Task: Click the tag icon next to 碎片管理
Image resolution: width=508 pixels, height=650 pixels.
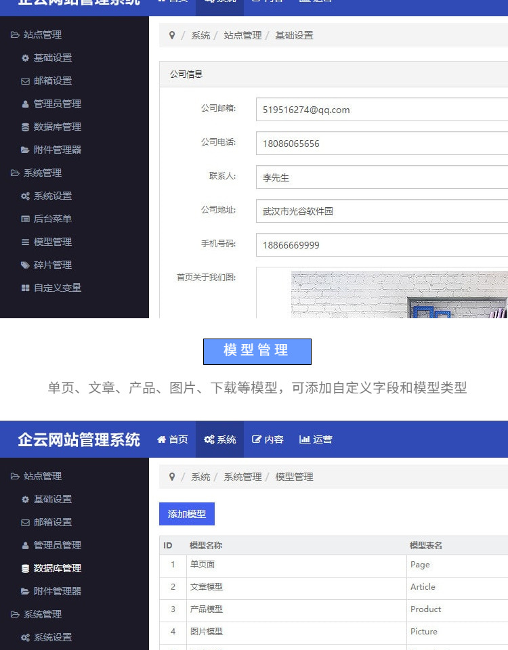Action: pyautogui.click(x=25, y=265)
